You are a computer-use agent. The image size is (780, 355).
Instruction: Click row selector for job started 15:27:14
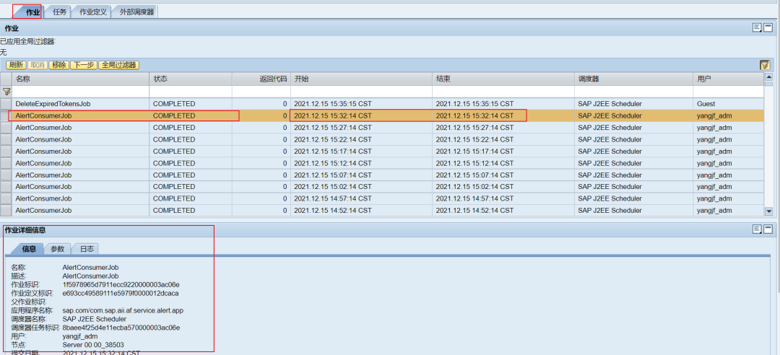[x=6, y=128]
